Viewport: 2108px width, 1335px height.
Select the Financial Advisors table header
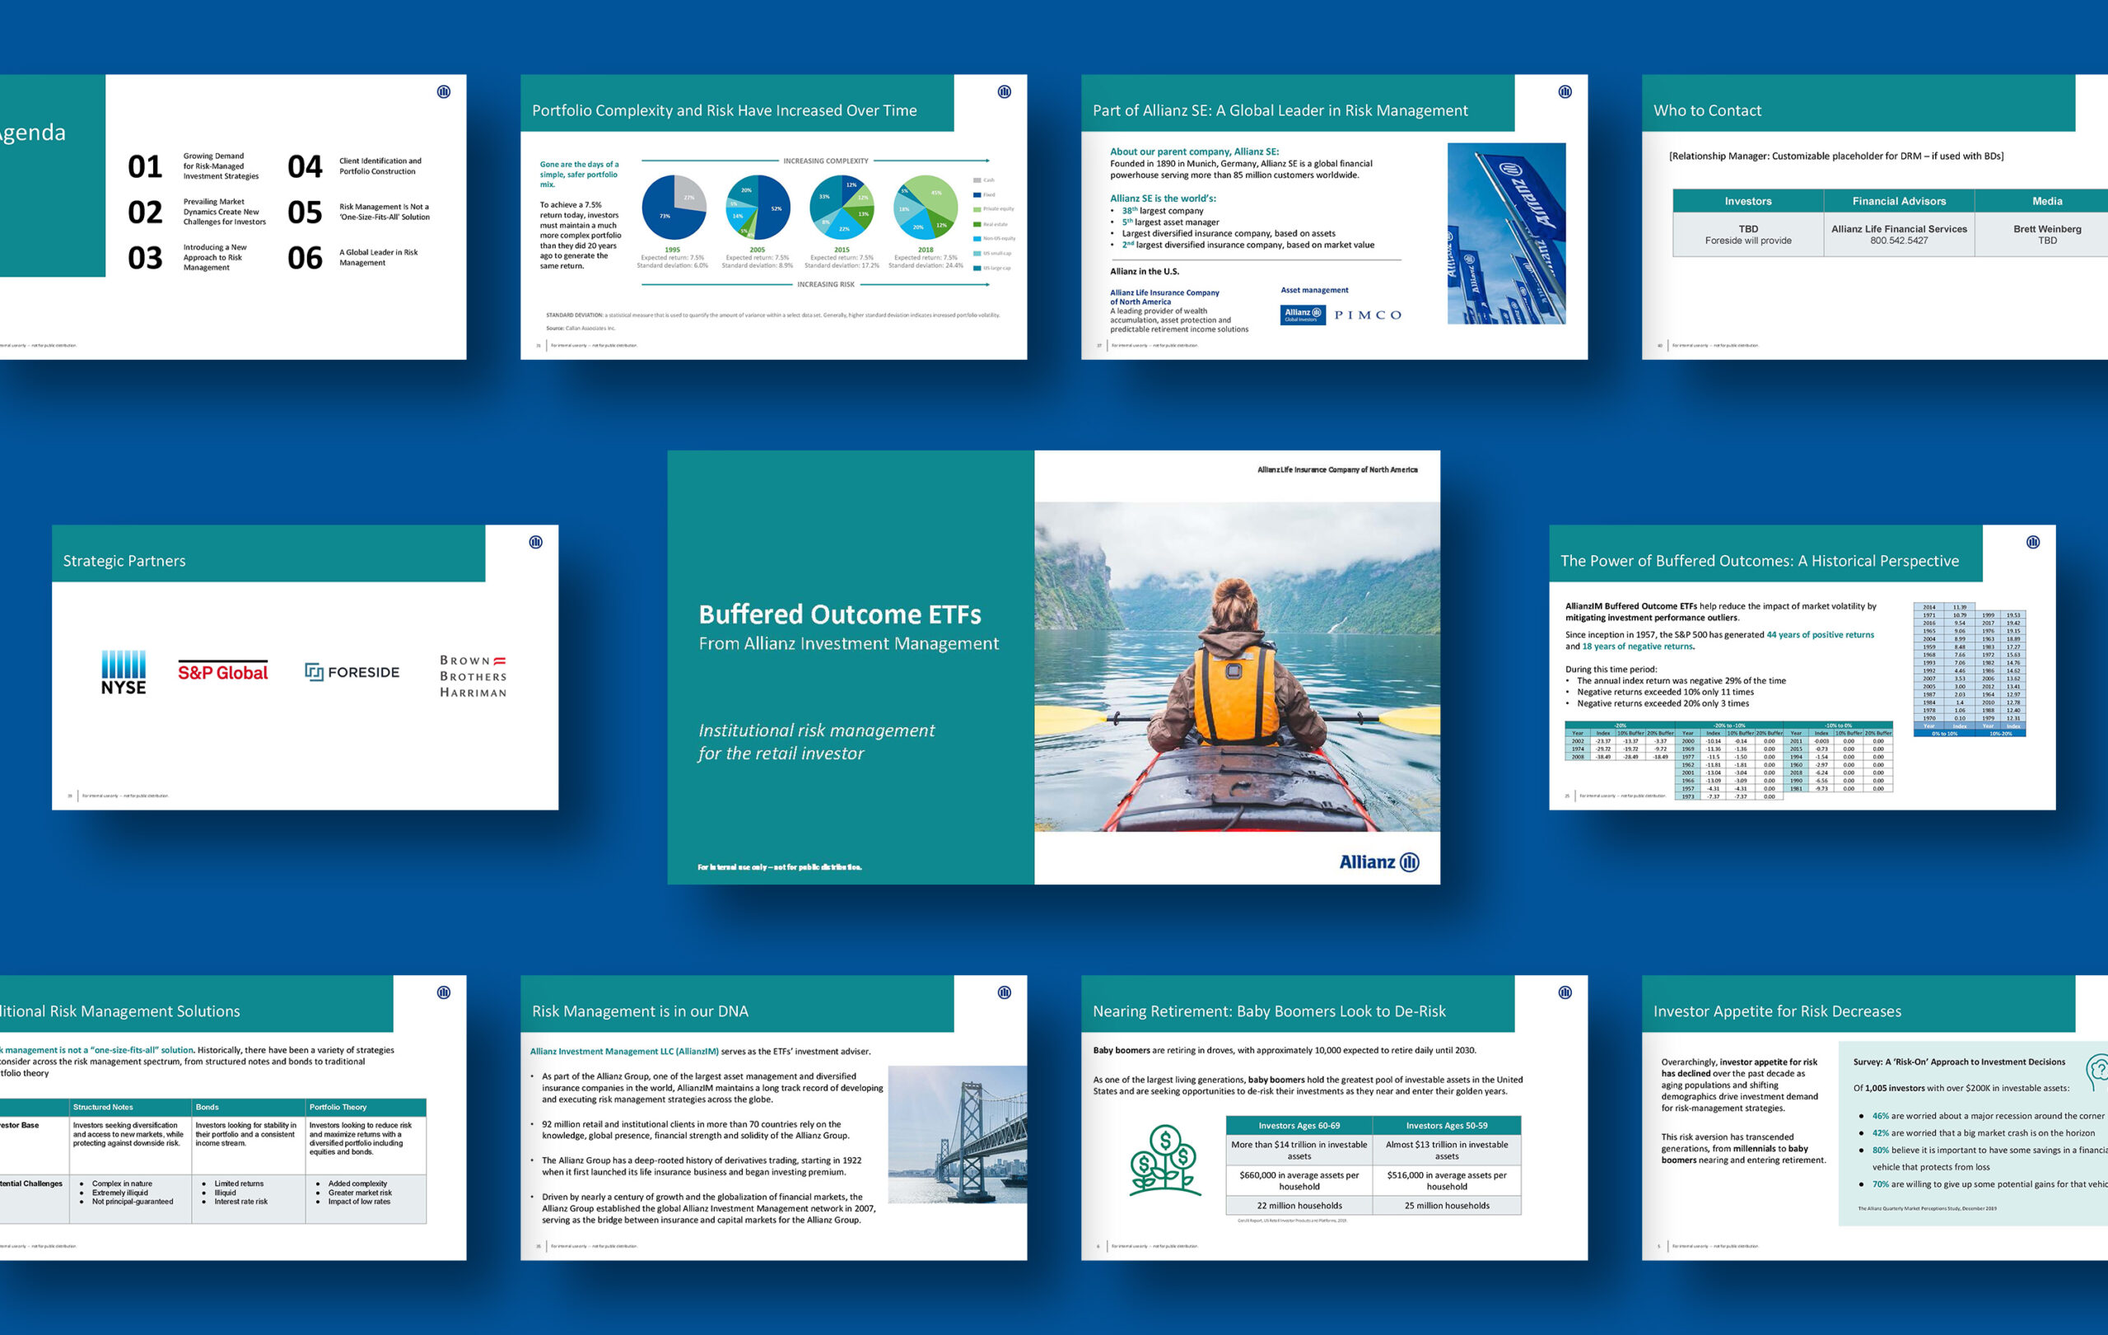point(1898,201)
